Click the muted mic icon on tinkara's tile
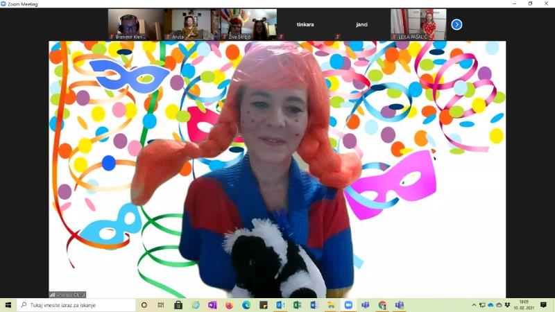555x312 pixels. [281, 37]
